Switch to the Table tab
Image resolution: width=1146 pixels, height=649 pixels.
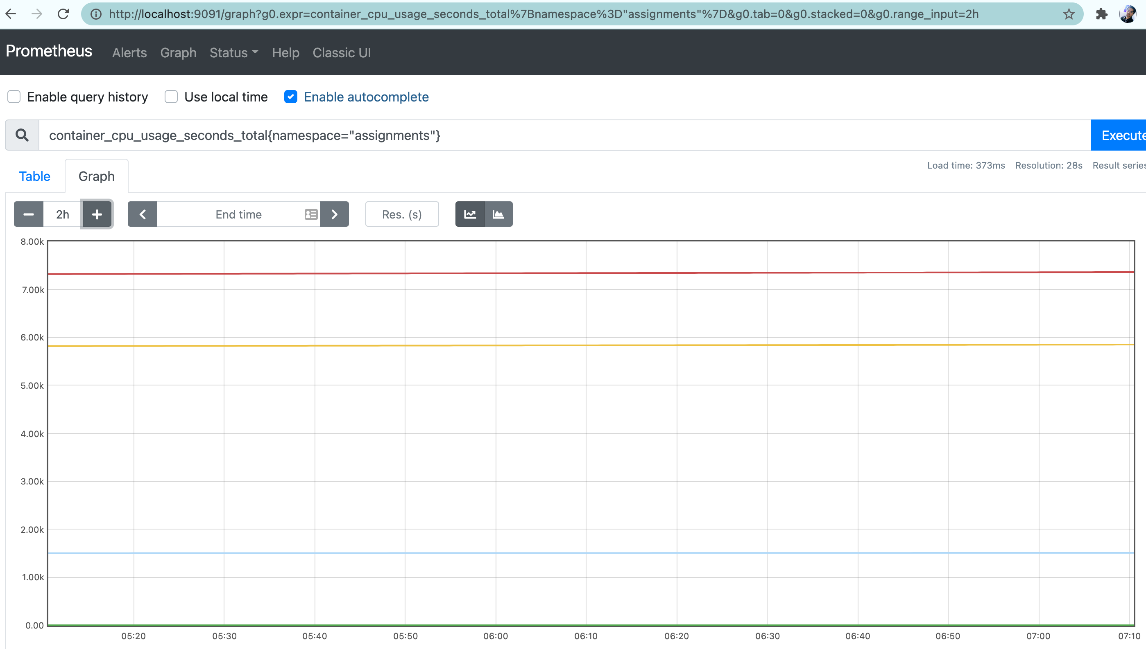[x=34, y=176]
